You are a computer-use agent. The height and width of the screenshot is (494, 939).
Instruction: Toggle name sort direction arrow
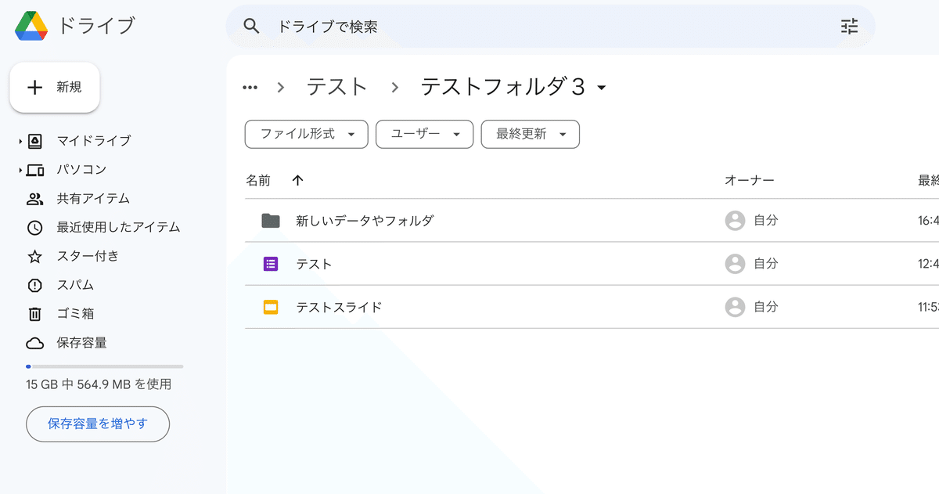click(297, 181)
